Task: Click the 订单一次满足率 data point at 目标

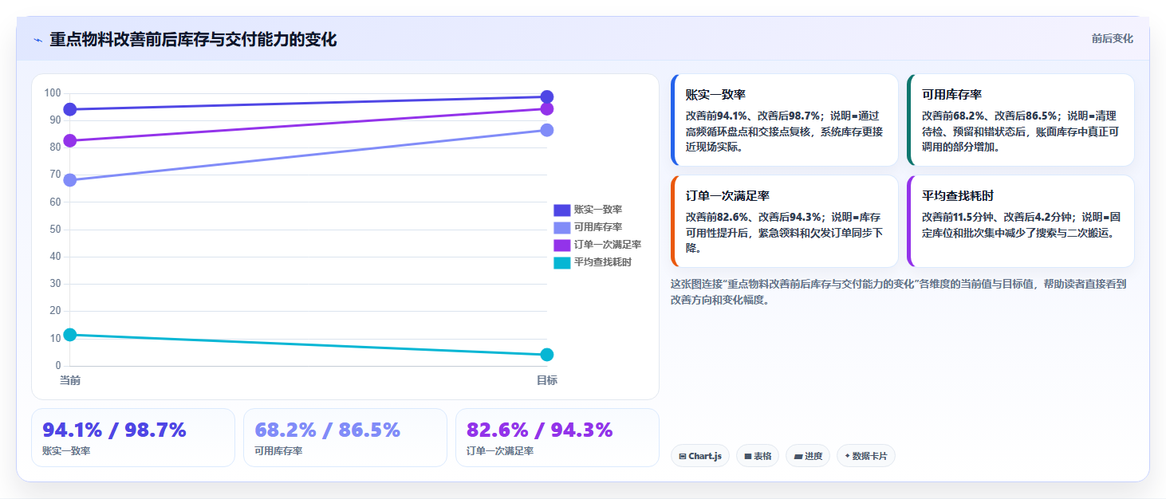Action: [547, 108]
